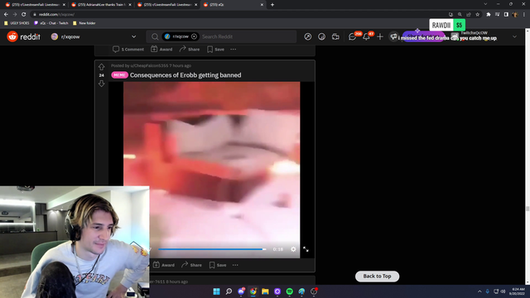Open more options on the Erobb post

tap(235, 265)
